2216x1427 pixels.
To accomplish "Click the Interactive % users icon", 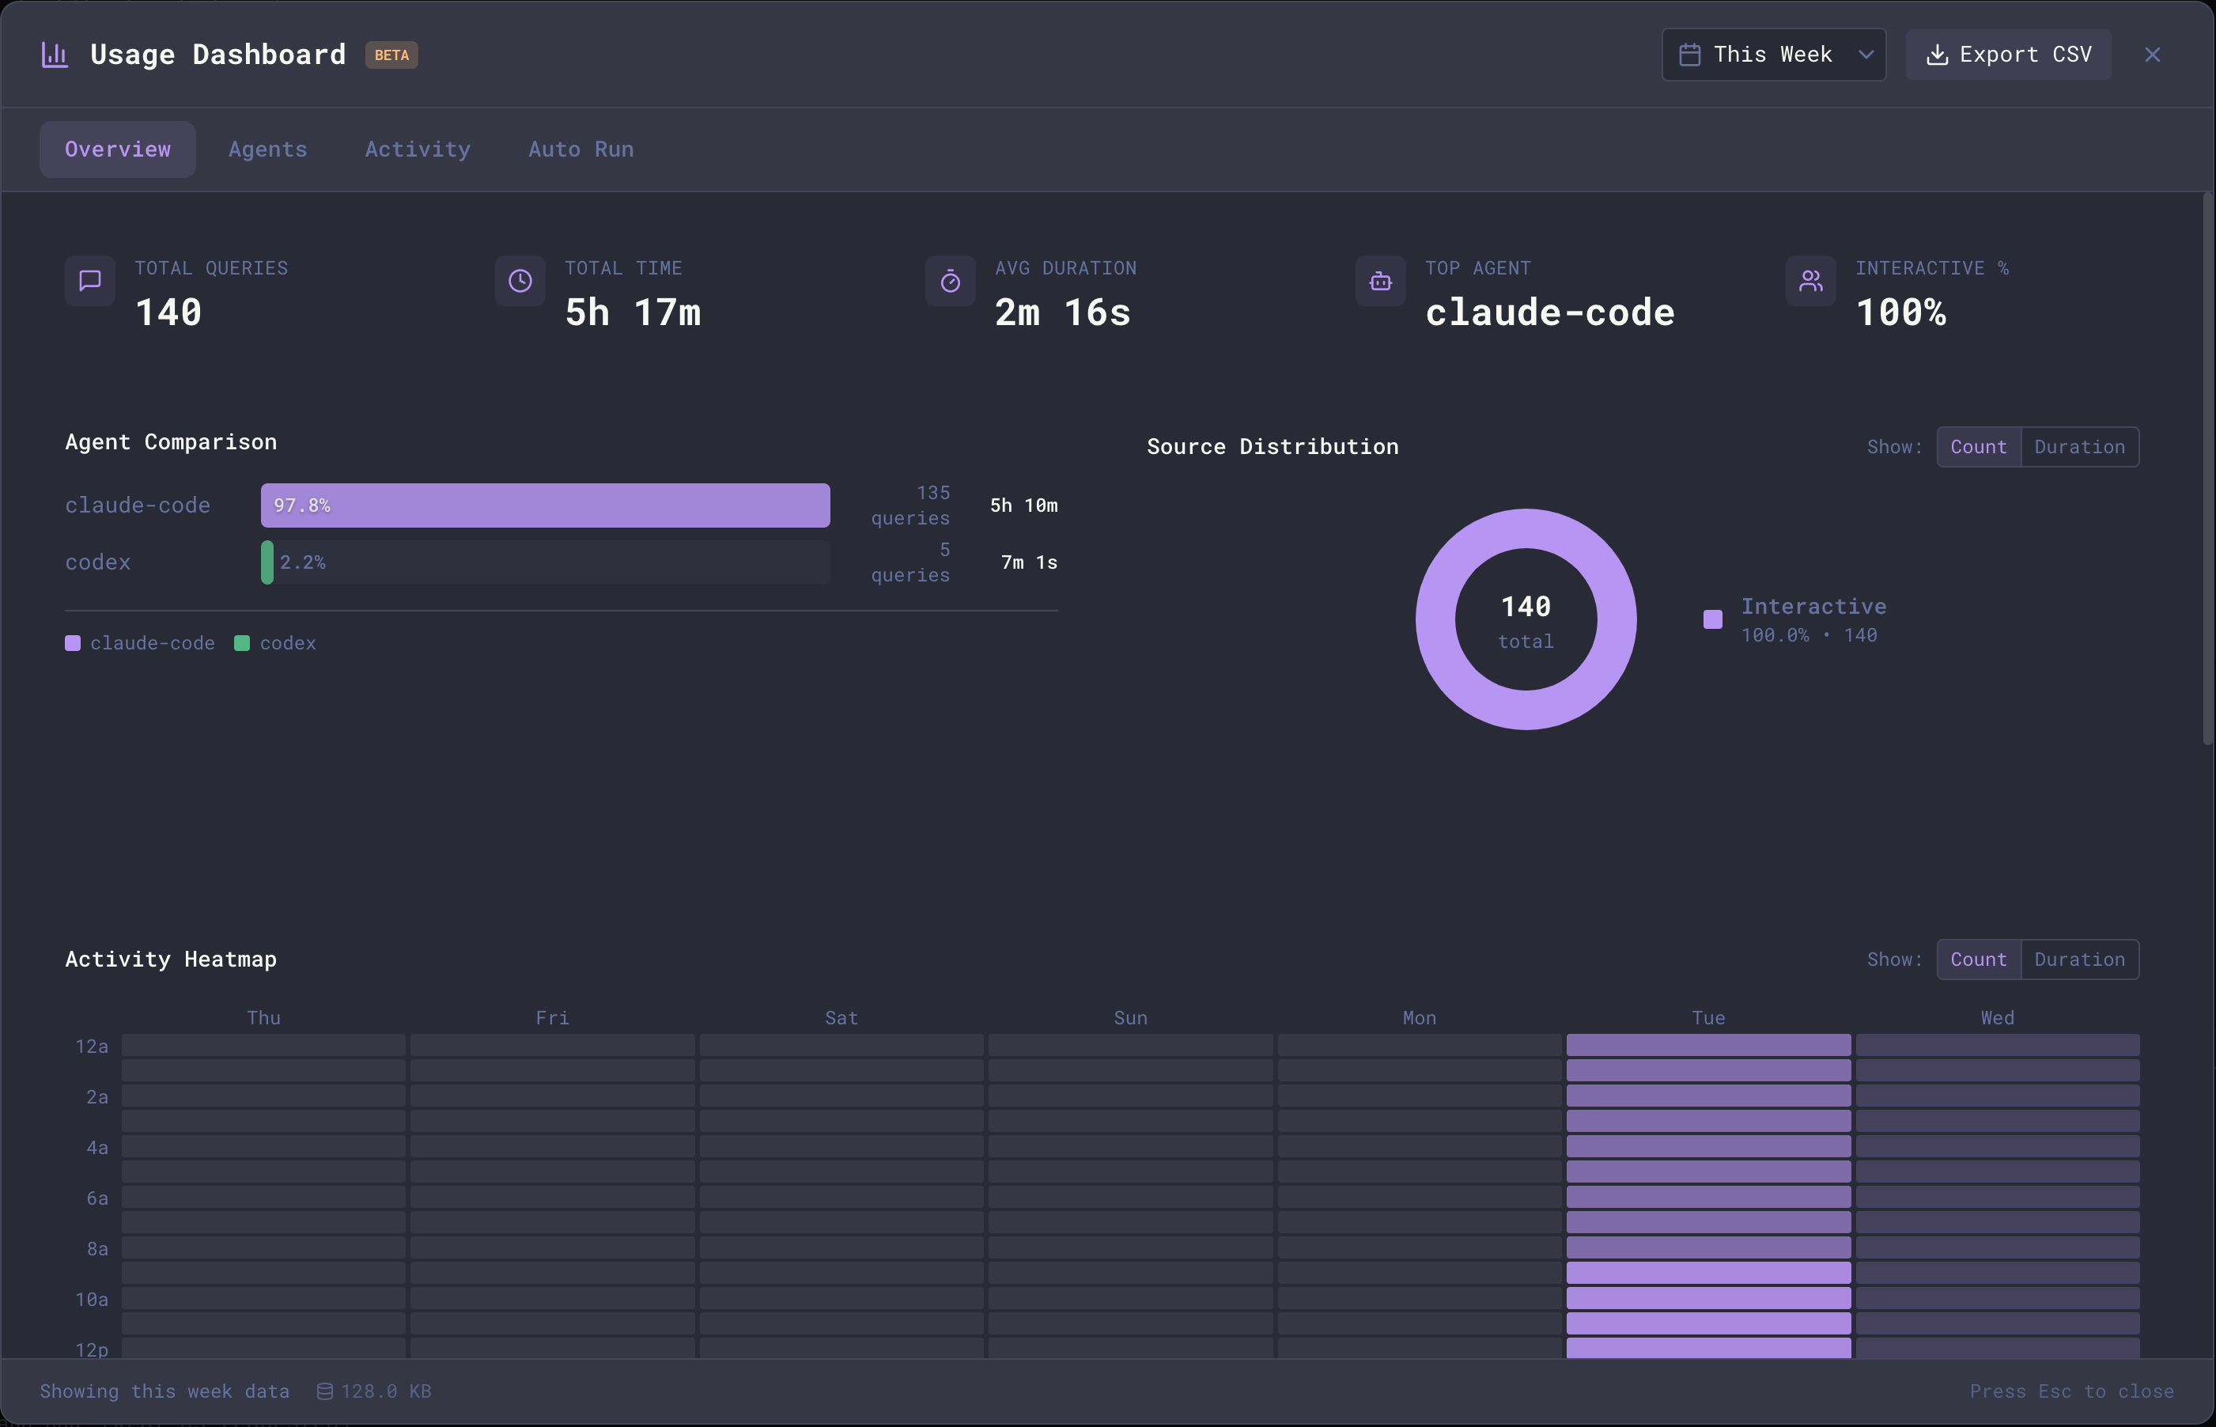I will (x=1810, y=281).
